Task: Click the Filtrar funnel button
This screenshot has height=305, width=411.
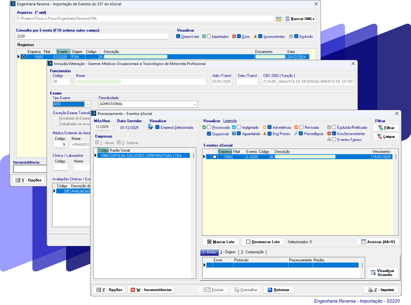Action: 386,128
